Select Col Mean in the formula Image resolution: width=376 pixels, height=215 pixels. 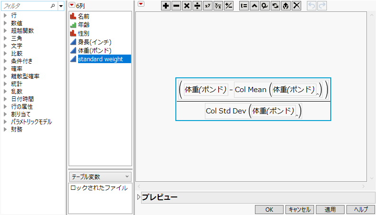point(251,90)
